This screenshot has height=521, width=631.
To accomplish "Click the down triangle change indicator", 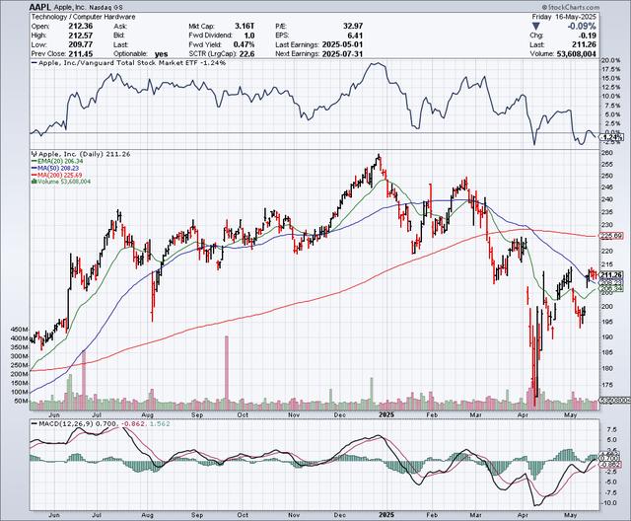I will 536,27.
